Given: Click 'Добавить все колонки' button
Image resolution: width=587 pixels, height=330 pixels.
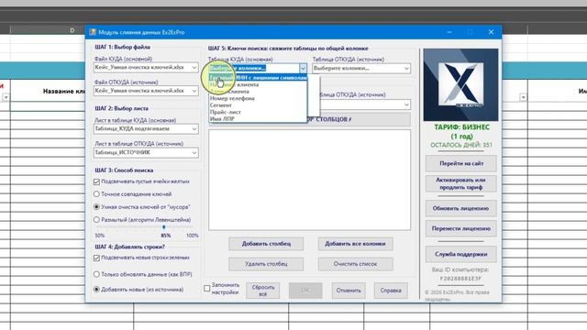Looking at the screenshot, I should (355, 244).
